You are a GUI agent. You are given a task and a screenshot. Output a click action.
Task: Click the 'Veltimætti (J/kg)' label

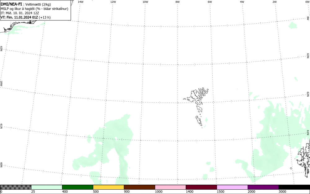(x=38, y=4)
